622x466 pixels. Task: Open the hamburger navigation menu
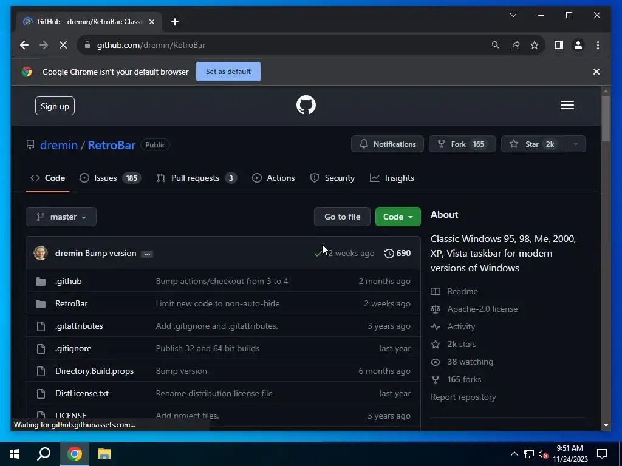[567, 105]
